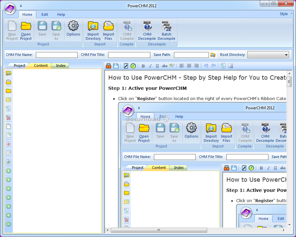Screen dimensions: 296x237
Task: Click the Save Path input field
Action: pyautogui.click(x=191, y=55)
